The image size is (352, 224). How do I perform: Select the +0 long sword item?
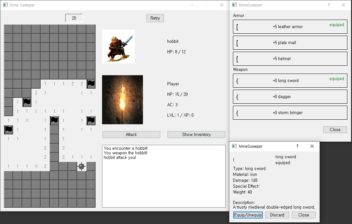click(290, 80)
